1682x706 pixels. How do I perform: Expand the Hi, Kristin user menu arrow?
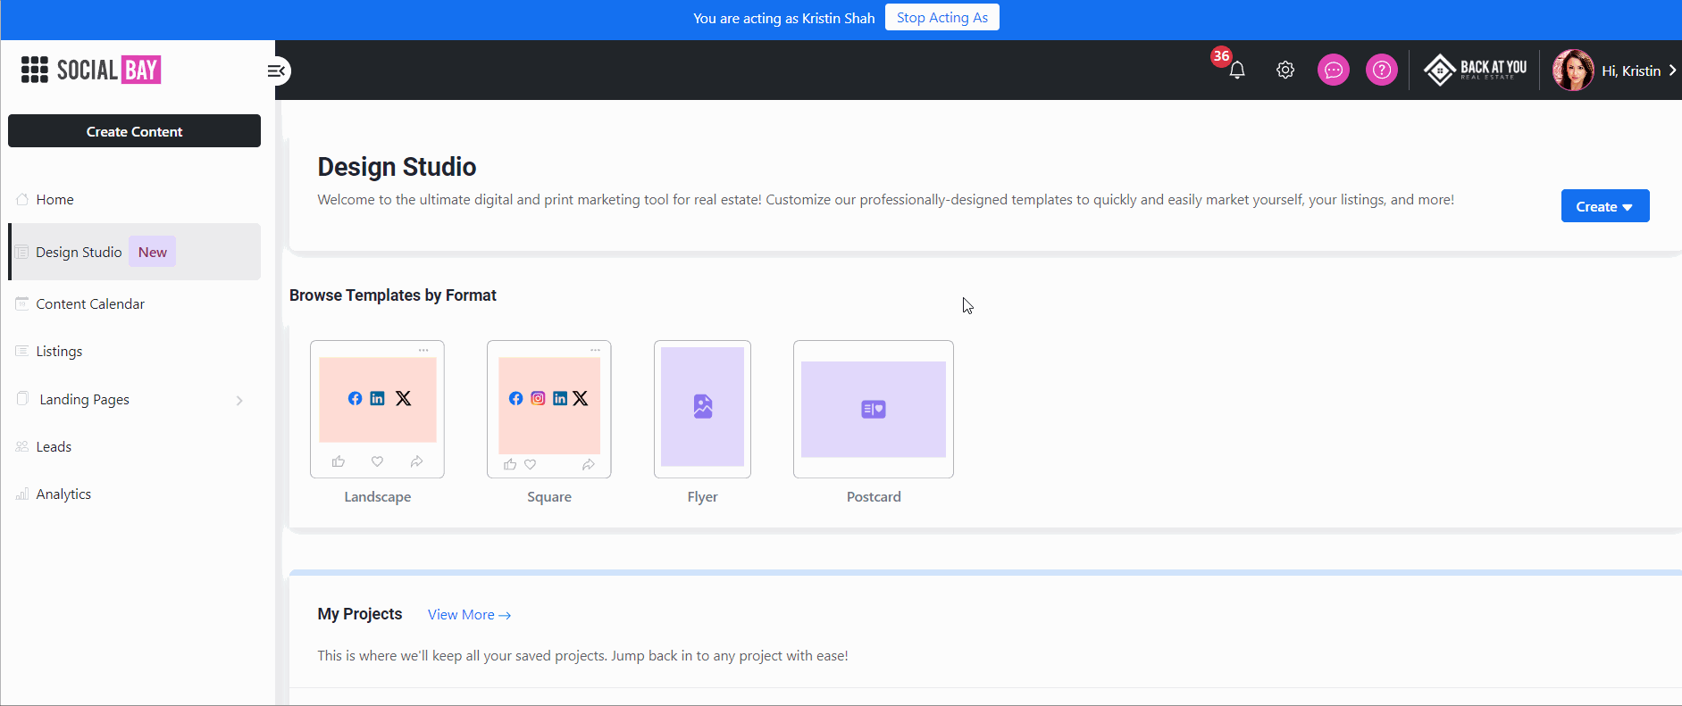(x=1672, y=71)
